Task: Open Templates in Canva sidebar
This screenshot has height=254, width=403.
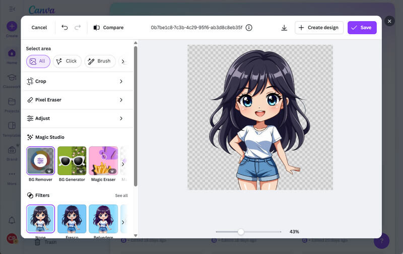Action: pos(12,129)
